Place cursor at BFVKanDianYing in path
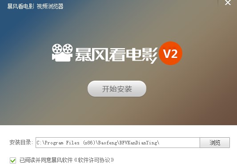This screenshot has width=237, height=168. [138, 143]
